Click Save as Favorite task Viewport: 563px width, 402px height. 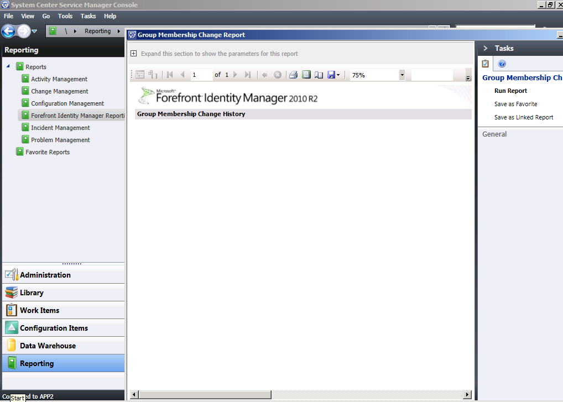coord(515,104)
